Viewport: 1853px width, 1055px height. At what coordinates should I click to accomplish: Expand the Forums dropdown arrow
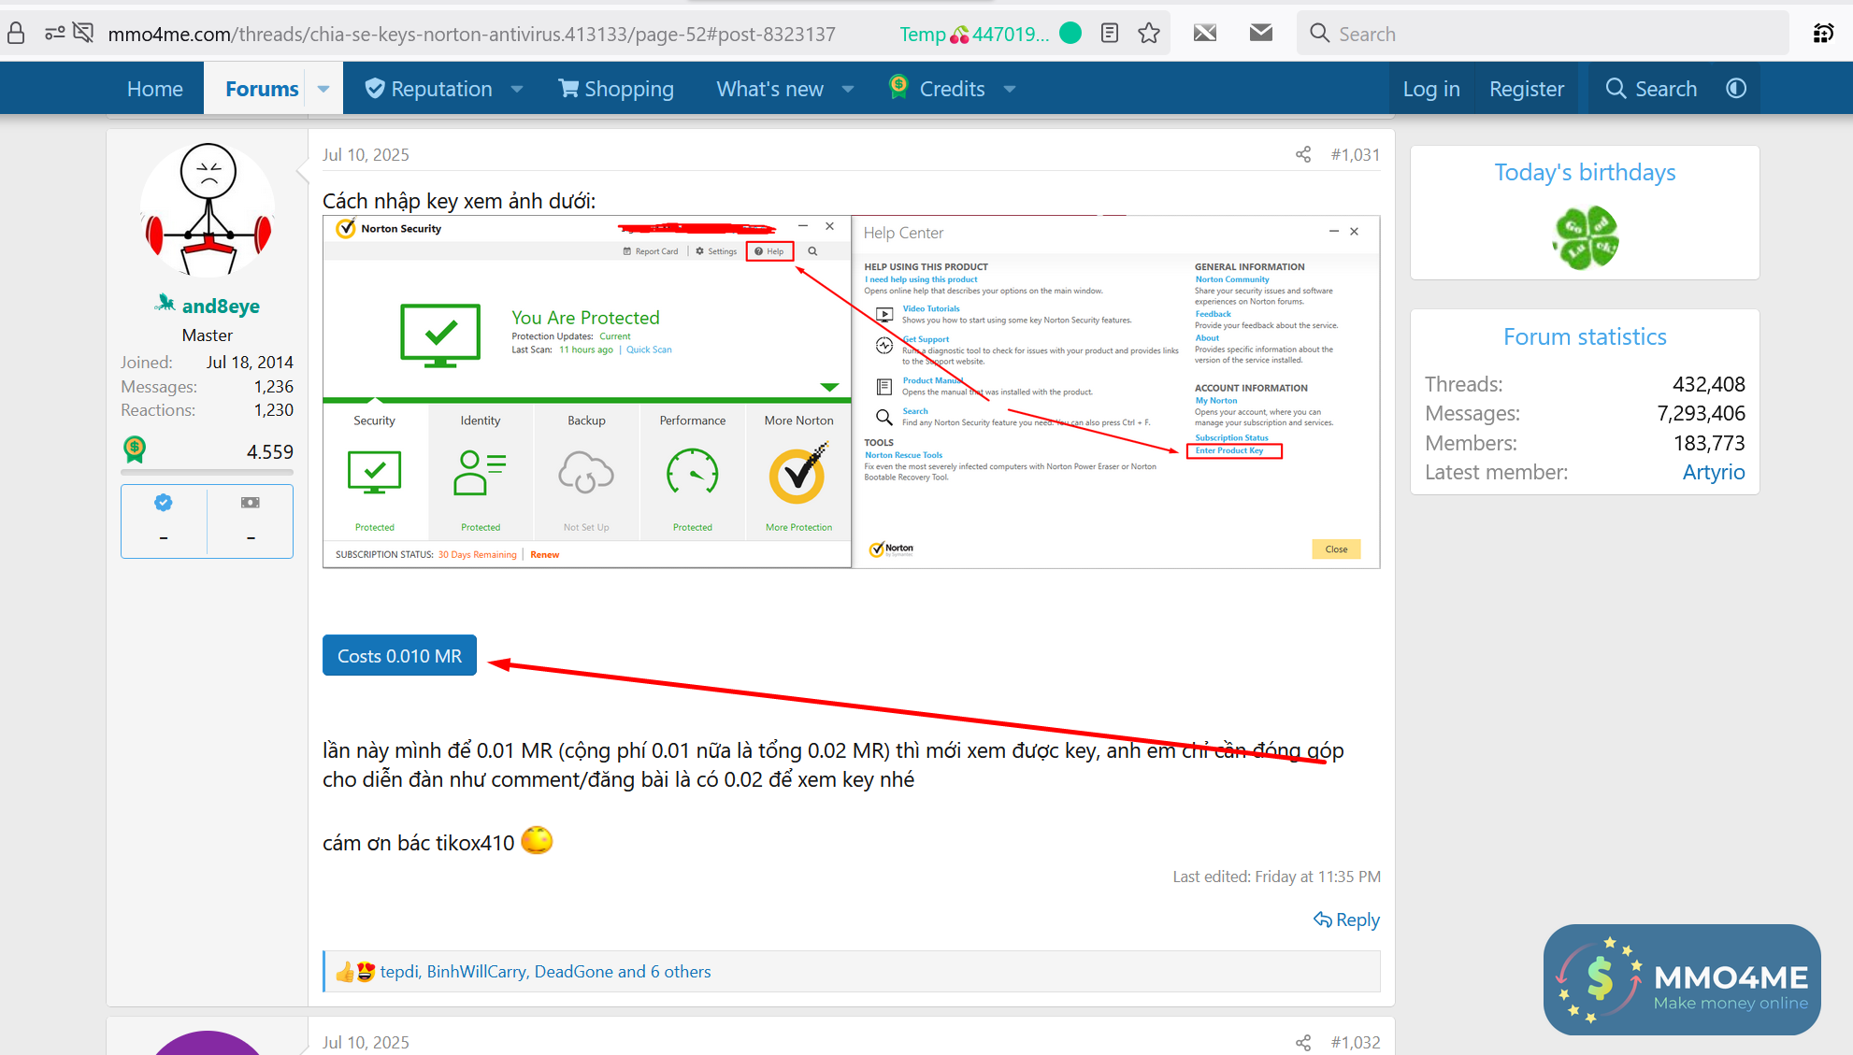(x=323, y=89)
